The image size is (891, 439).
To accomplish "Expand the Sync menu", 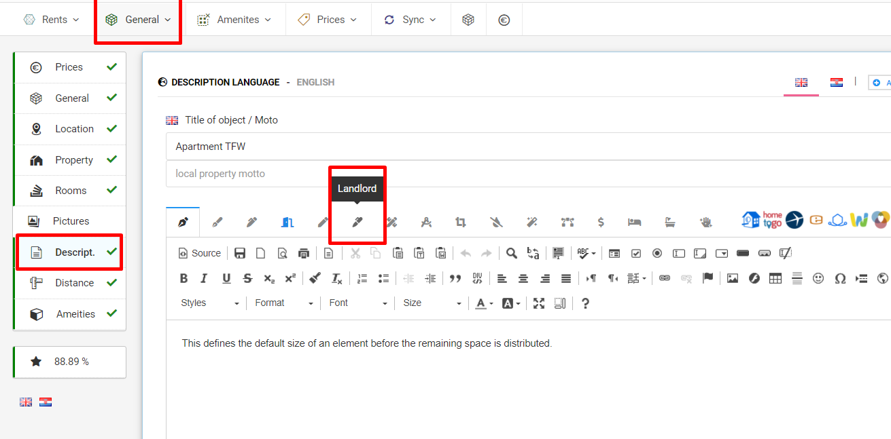I will [411, 20].
